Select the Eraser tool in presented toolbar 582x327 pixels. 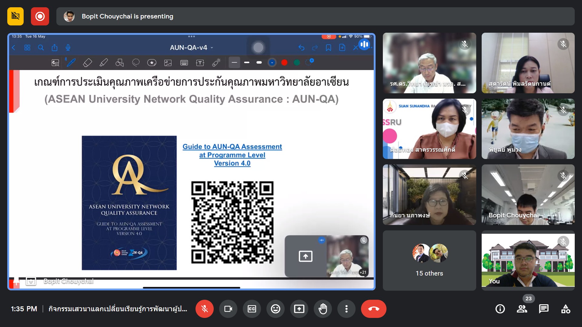point(88,63)
